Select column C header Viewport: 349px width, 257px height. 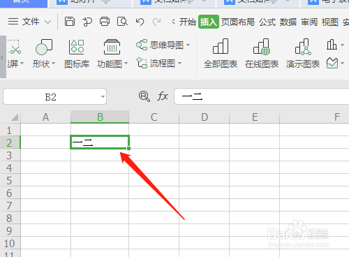[154, 117]
